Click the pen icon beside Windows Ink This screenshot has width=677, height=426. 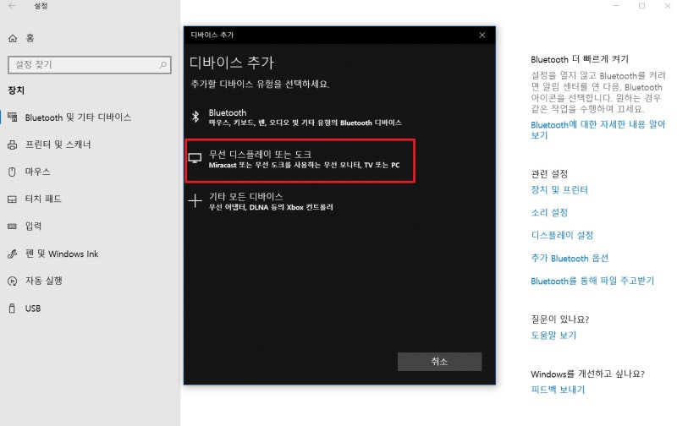pyautogui.click(x=12, y=254)
